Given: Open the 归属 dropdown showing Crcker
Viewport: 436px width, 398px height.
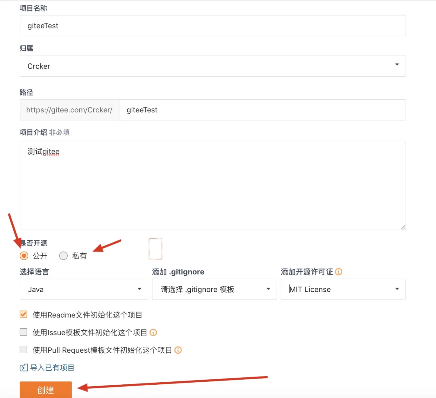Looking at the screenshot, I should click(x=213, y=66).
